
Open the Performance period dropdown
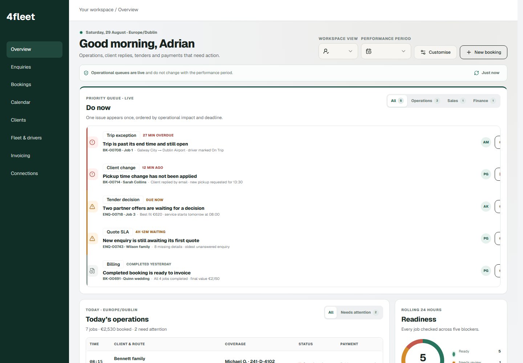pyautogui.click(x=386, y=51)
